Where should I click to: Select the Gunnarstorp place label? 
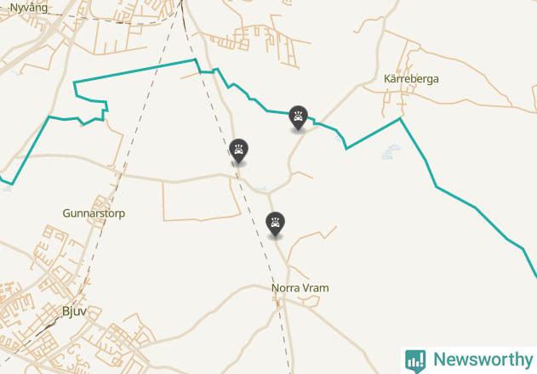(94, 213)
